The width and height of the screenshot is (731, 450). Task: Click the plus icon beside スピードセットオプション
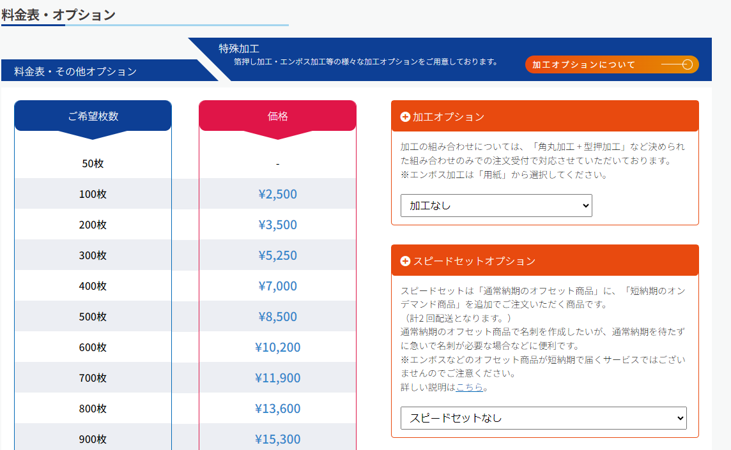click(405, 261)
